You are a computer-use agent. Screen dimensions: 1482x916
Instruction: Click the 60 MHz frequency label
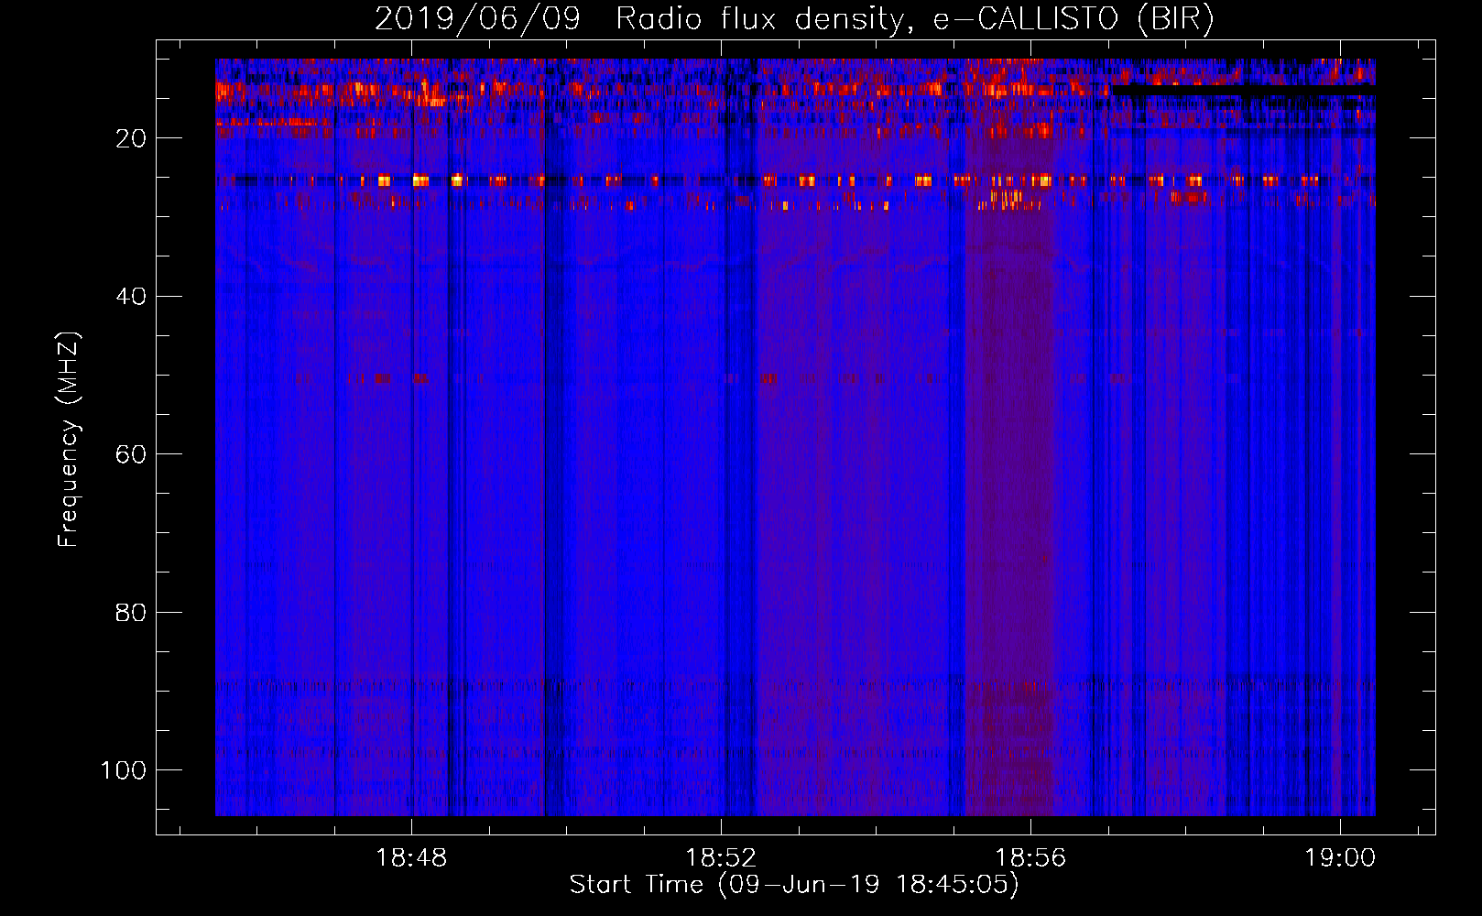coord(131,454)
